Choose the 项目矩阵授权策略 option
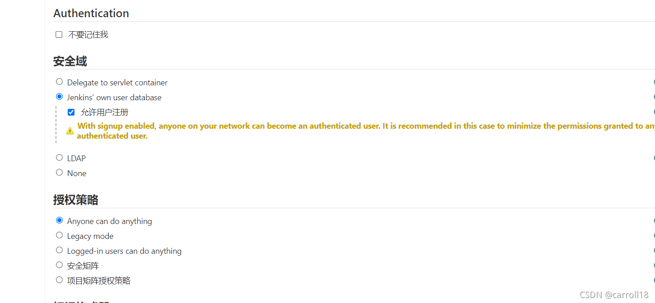 [59, 280]
